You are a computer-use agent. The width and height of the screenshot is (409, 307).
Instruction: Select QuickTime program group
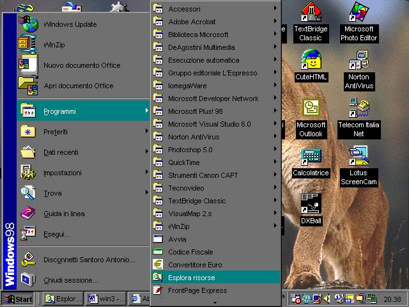(215, 162)
